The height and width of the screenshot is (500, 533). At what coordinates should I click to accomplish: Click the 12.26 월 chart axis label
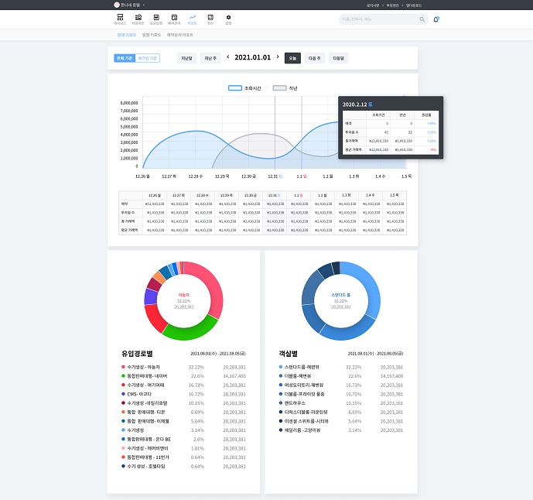pyautogui.click(x=142, y=176)
